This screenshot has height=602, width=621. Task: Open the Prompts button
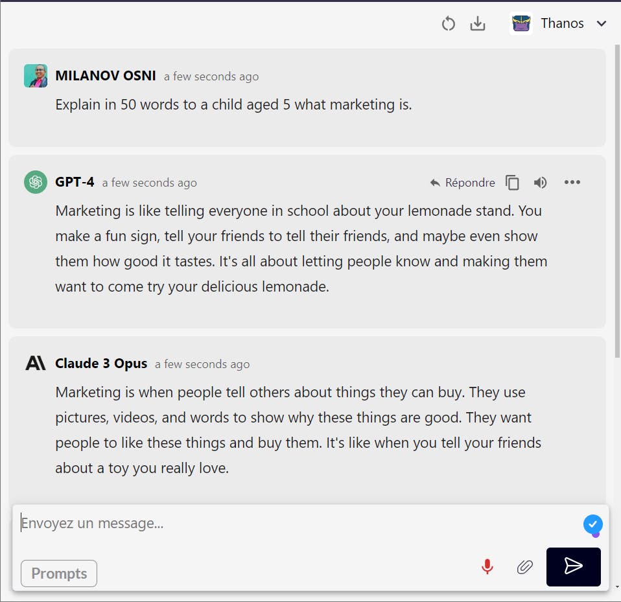coord(59,573)
